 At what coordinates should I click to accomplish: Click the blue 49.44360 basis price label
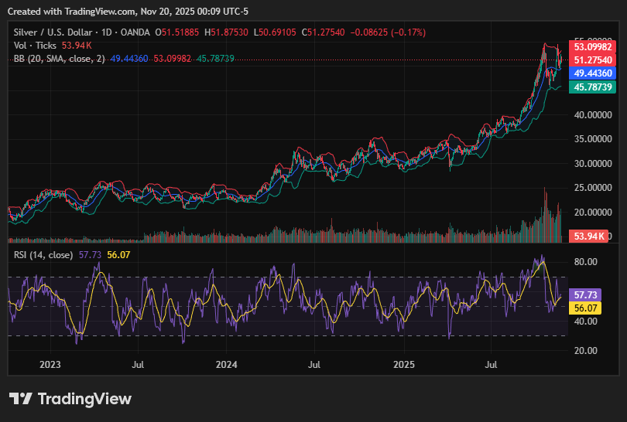(x=591, y=73)
